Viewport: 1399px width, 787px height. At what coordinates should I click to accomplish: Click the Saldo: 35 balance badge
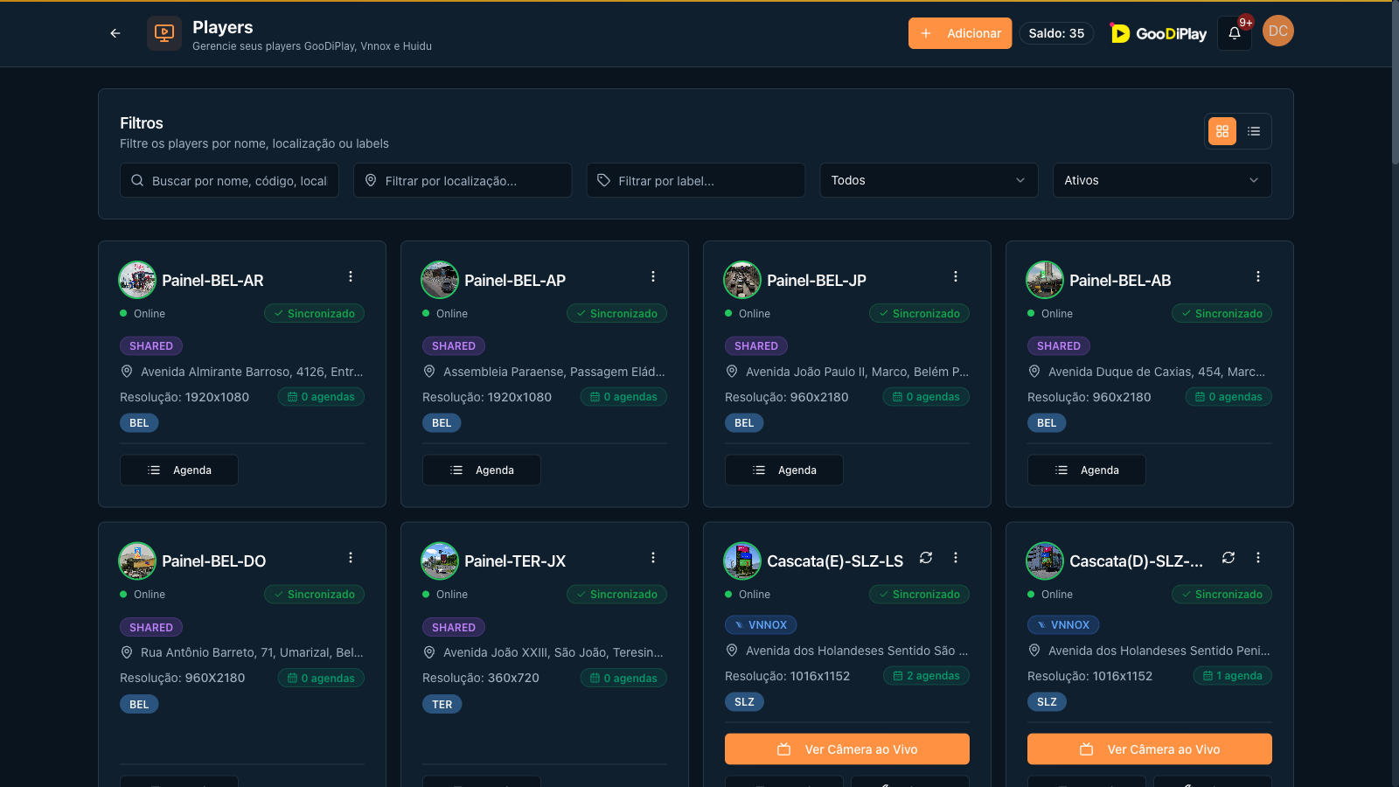click(1056, 33)
